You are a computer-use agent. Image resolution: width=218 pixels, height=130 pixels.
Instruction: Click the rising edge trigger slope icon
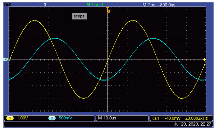coord(162,118)
